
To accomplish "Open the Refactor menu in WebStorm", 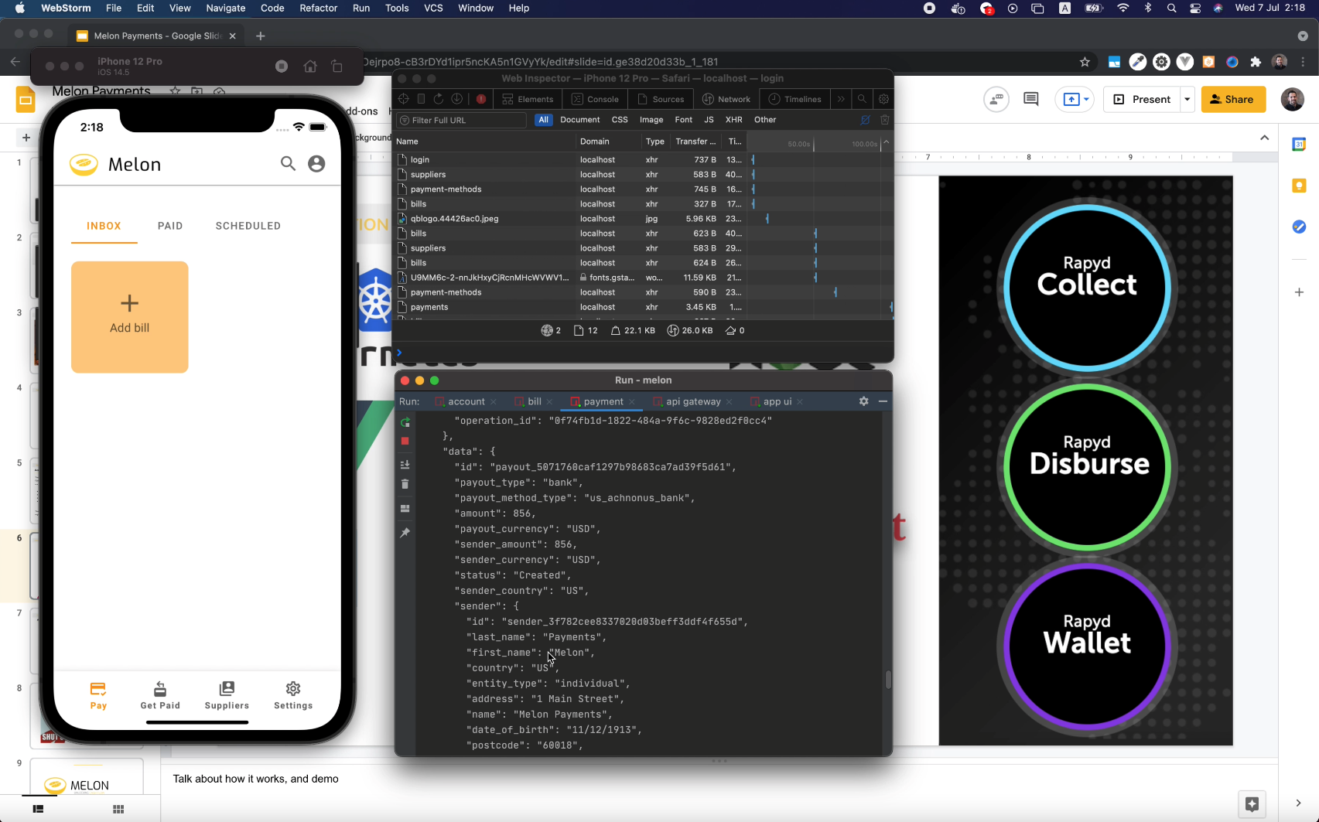I will (319, 8).
